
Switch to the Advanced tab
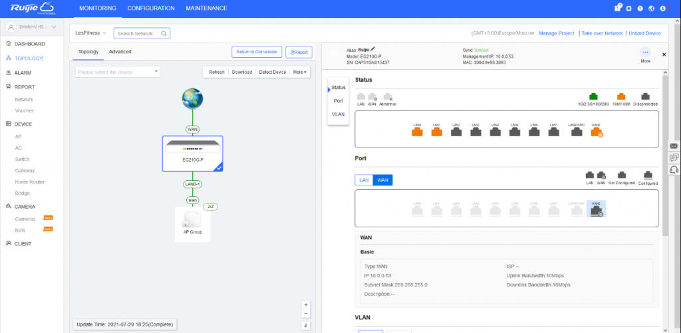[x=120, y=51]
